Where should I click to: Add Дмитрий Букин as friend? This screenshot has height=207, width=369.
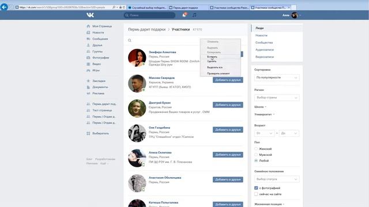(228, 105)
